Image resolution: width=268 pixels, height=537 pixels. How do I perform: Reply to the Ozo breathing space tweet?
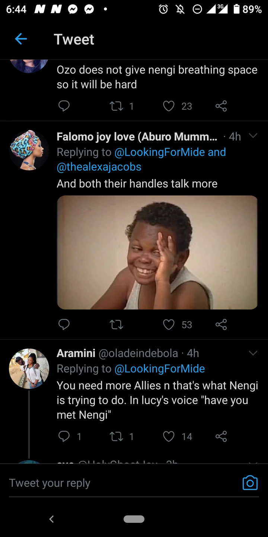64,106
